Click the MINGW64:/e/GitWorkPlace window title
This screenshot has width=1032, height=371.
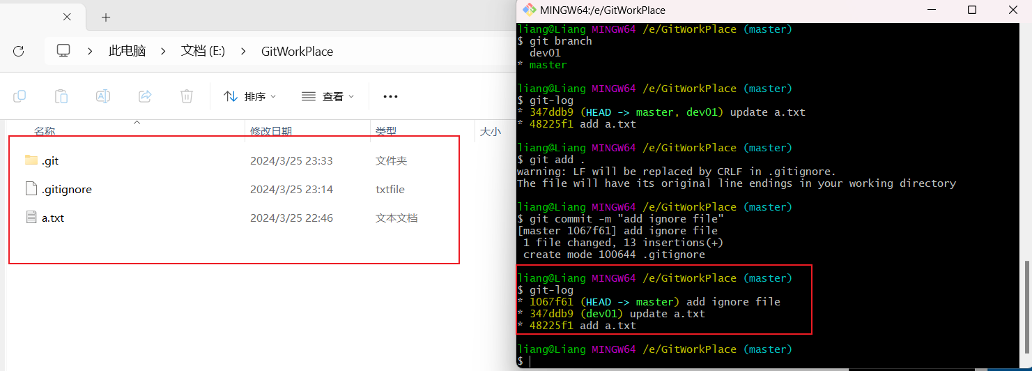(x=603, y=10)
